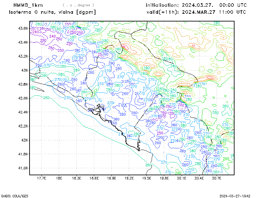Click the 42.8N latitude label
The image size is (257, 198).
(23, 84)
